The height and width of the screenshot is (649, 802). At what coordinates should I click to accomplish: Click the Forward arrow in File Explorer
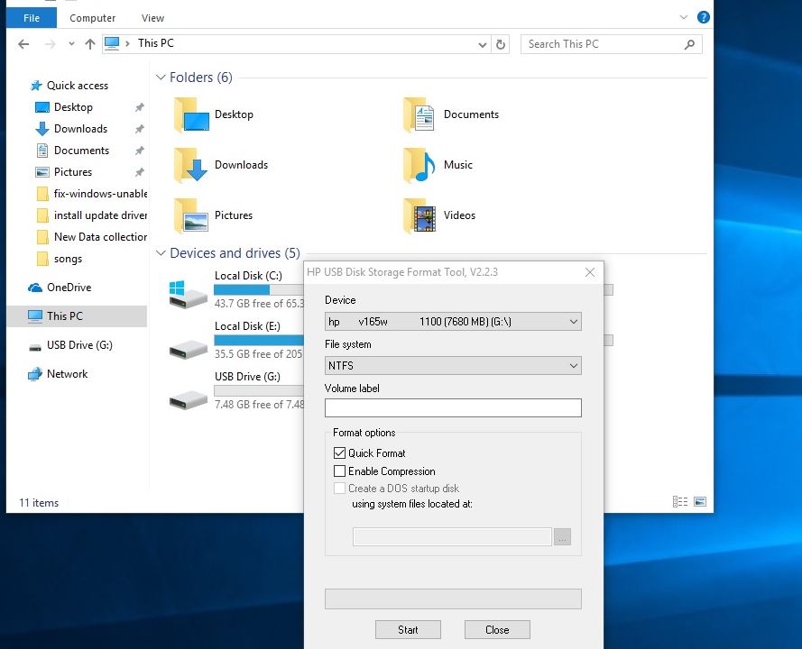51,44
